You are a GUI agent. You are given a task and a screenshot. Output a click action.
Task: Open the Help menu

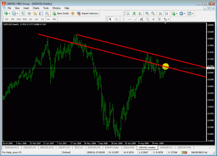point(67,8)
